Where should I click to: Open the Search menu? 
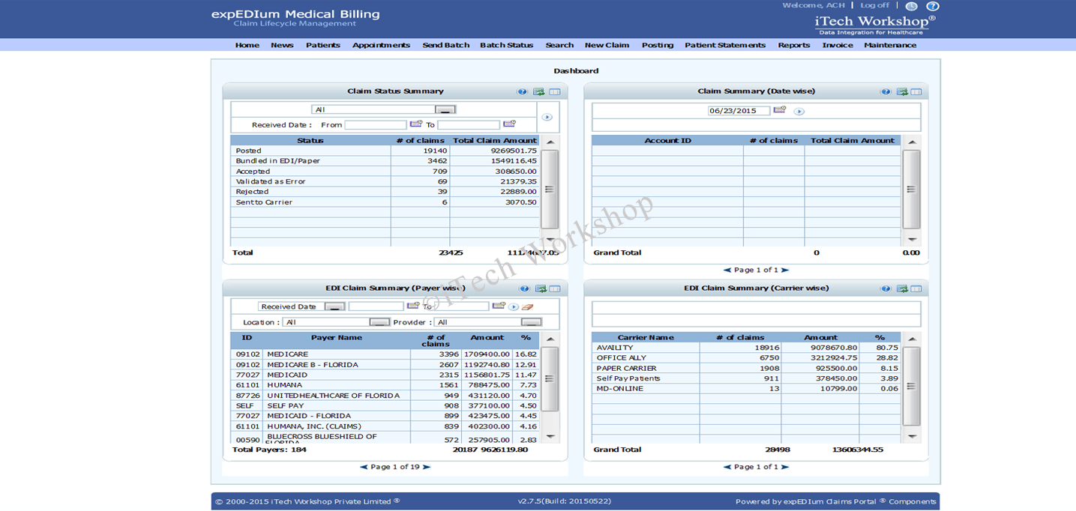click(x=559, y=45)
